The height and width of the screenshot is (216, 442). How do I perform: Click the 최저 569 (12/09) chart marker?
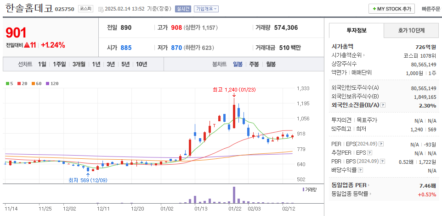pyautogui.click(x=88, y=180)
